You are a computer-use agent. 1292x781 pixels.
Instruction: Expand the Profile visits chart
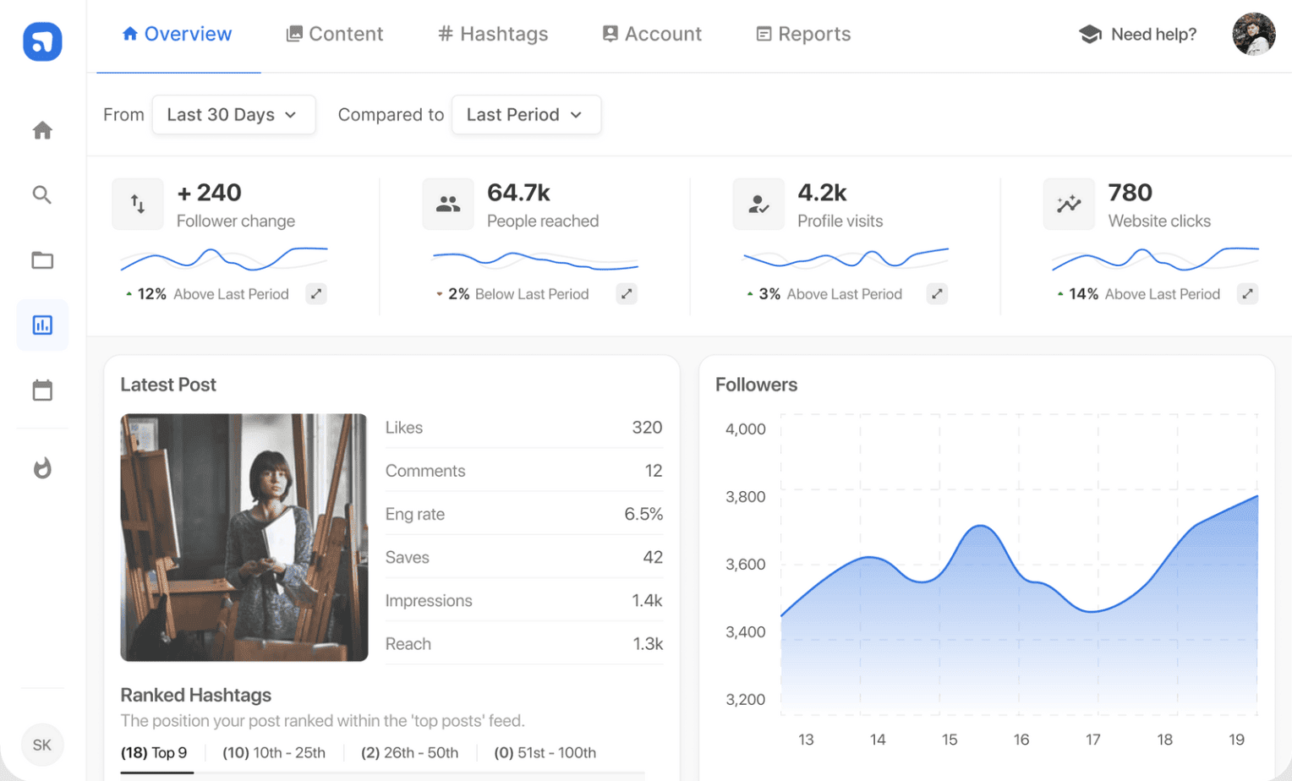click(937, 294)
